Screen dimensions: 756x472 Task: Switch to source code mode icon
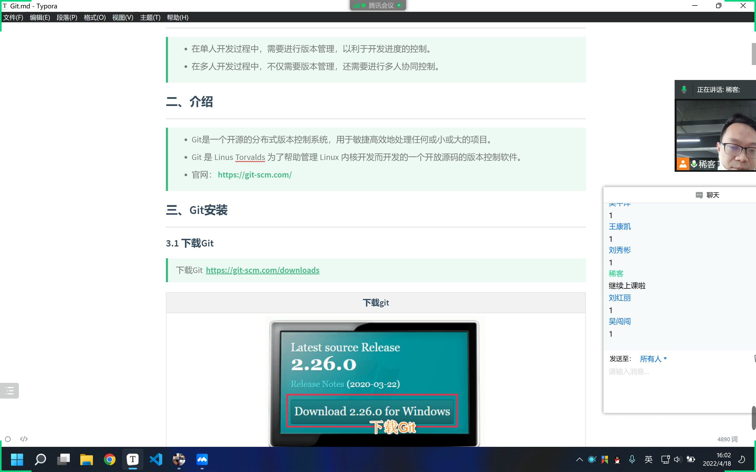click(24, 439)
